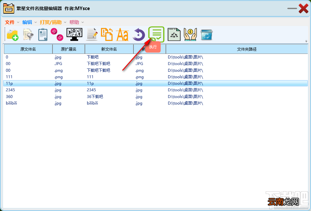Click the 原扩展名 column header

click(69, 49)
